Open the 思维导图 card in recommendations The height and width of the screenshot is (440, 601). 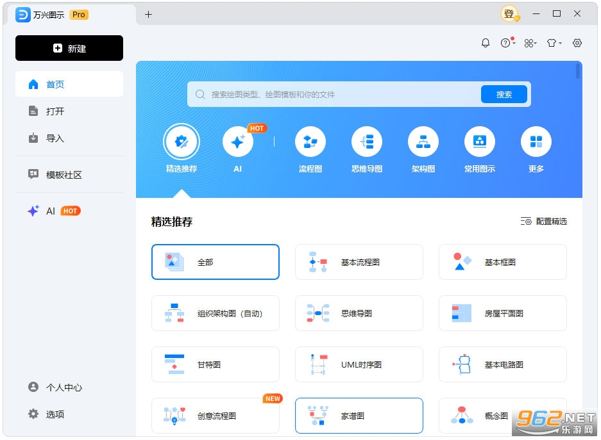click(x=359, y=313)
